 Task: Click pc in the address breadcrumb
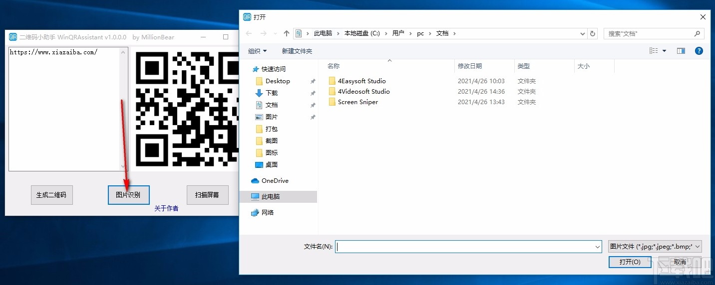coord(420,33)
